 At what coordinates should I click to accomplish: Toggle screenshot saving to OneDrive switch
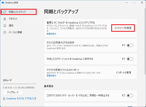click(130, 59)
